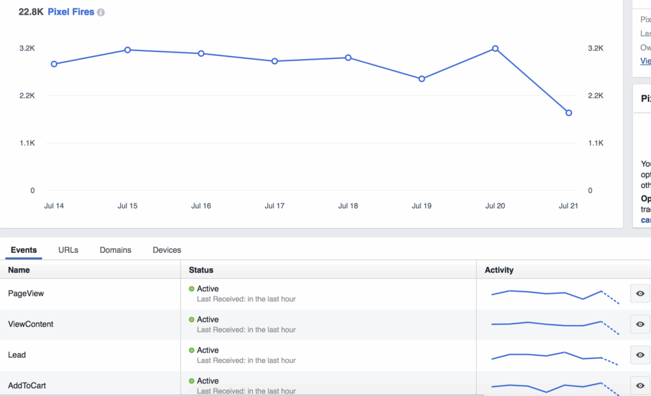
Task: Select the Jul 20 peak data point
Action: tap(495, 48)
